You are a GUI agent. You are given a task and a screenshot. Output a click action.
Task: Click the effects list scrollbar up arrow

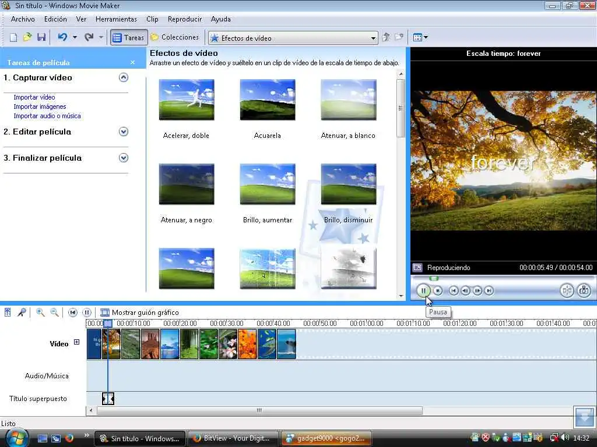click(401, 74)
